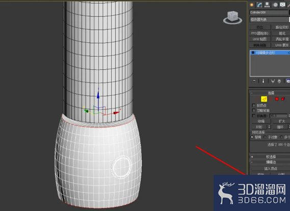
Task: Apply the 涡轮平滑 modifier button
Action: pos(281,39)
